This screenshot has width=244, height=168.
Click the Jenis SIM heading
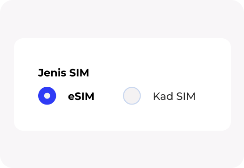pos(63,73)
